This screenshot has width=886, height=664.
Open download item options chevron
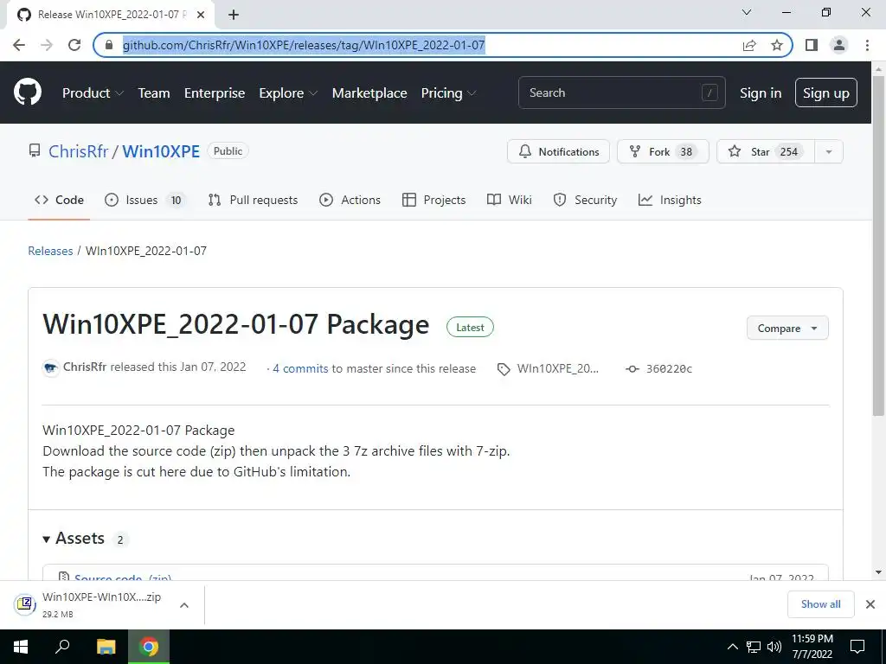pos(183,605)
